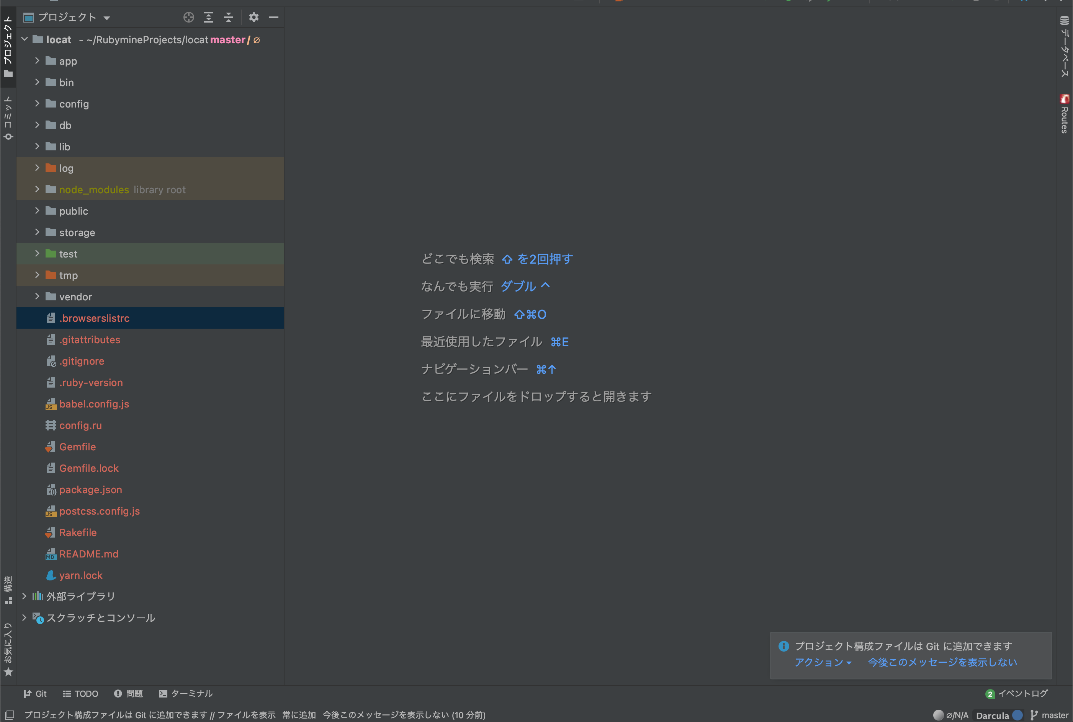Open the 問題 tab

pyautogui.click(x=129, y=693)
